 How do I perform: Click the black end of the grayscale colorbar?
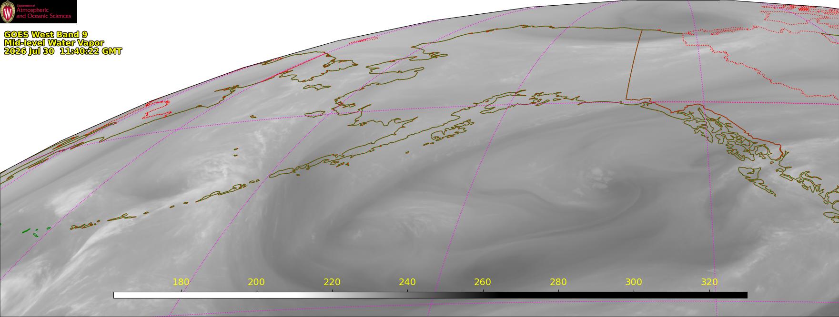pyautogui.click(x=622, y=295)
